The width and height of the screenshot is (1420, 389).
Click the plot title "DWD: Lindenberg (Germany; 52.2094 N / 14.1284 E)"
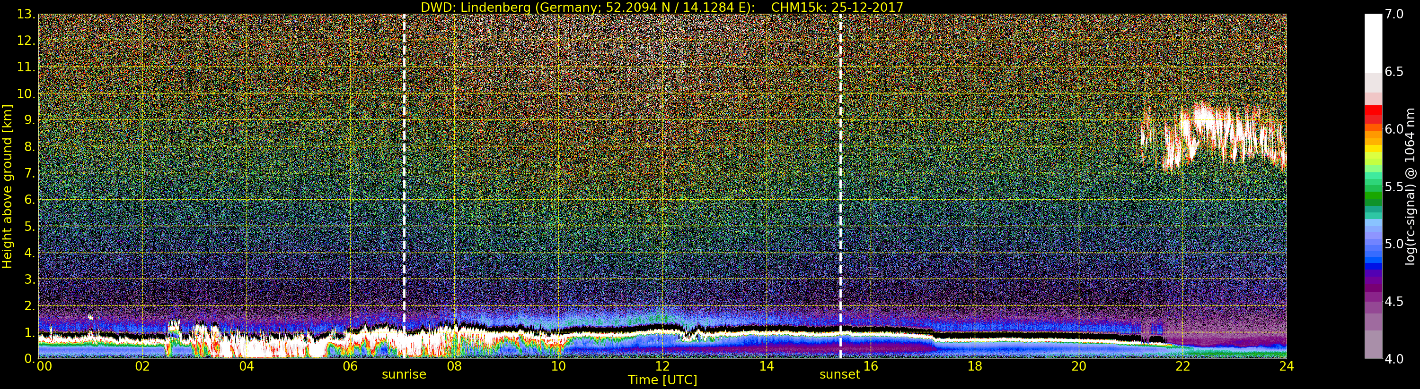587,7
